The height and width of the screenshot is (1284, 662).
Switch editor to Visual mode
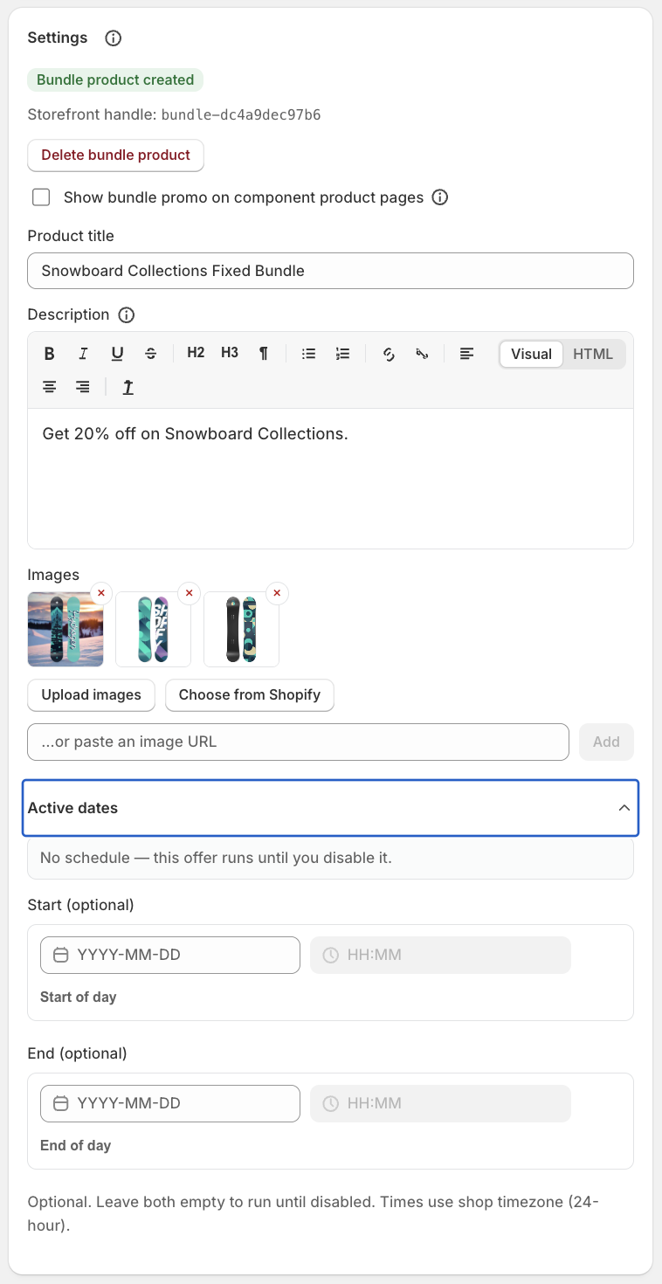point(531,354)
